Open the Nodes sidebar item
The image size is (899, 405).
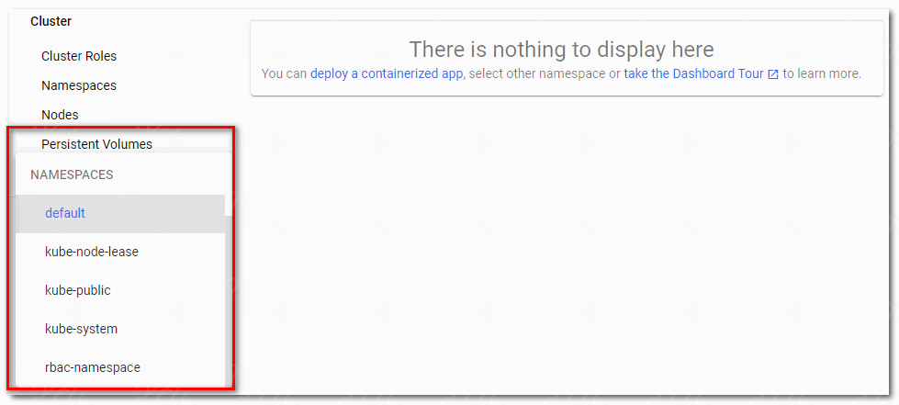pos(60,115)
